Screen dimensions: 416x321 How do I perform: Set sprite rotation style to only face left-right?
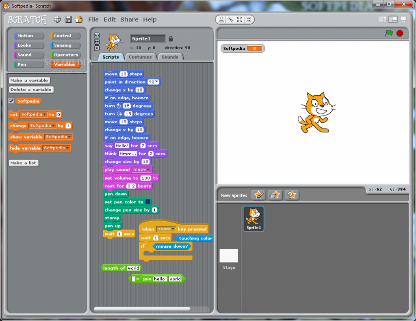pos(97,42)
